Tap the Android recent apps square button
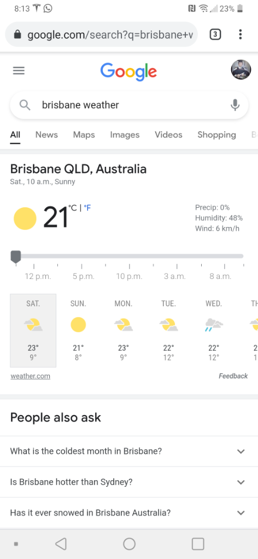The image size is (258, 559). (x=198, y=544)
